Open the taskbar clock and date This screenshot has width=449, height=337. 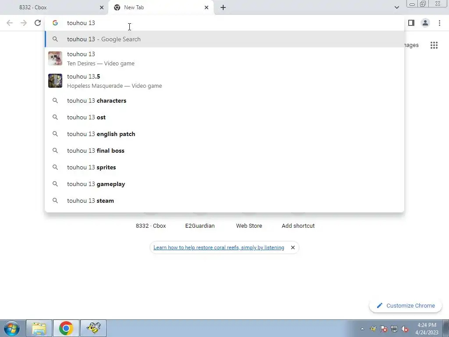coord(427,329)
